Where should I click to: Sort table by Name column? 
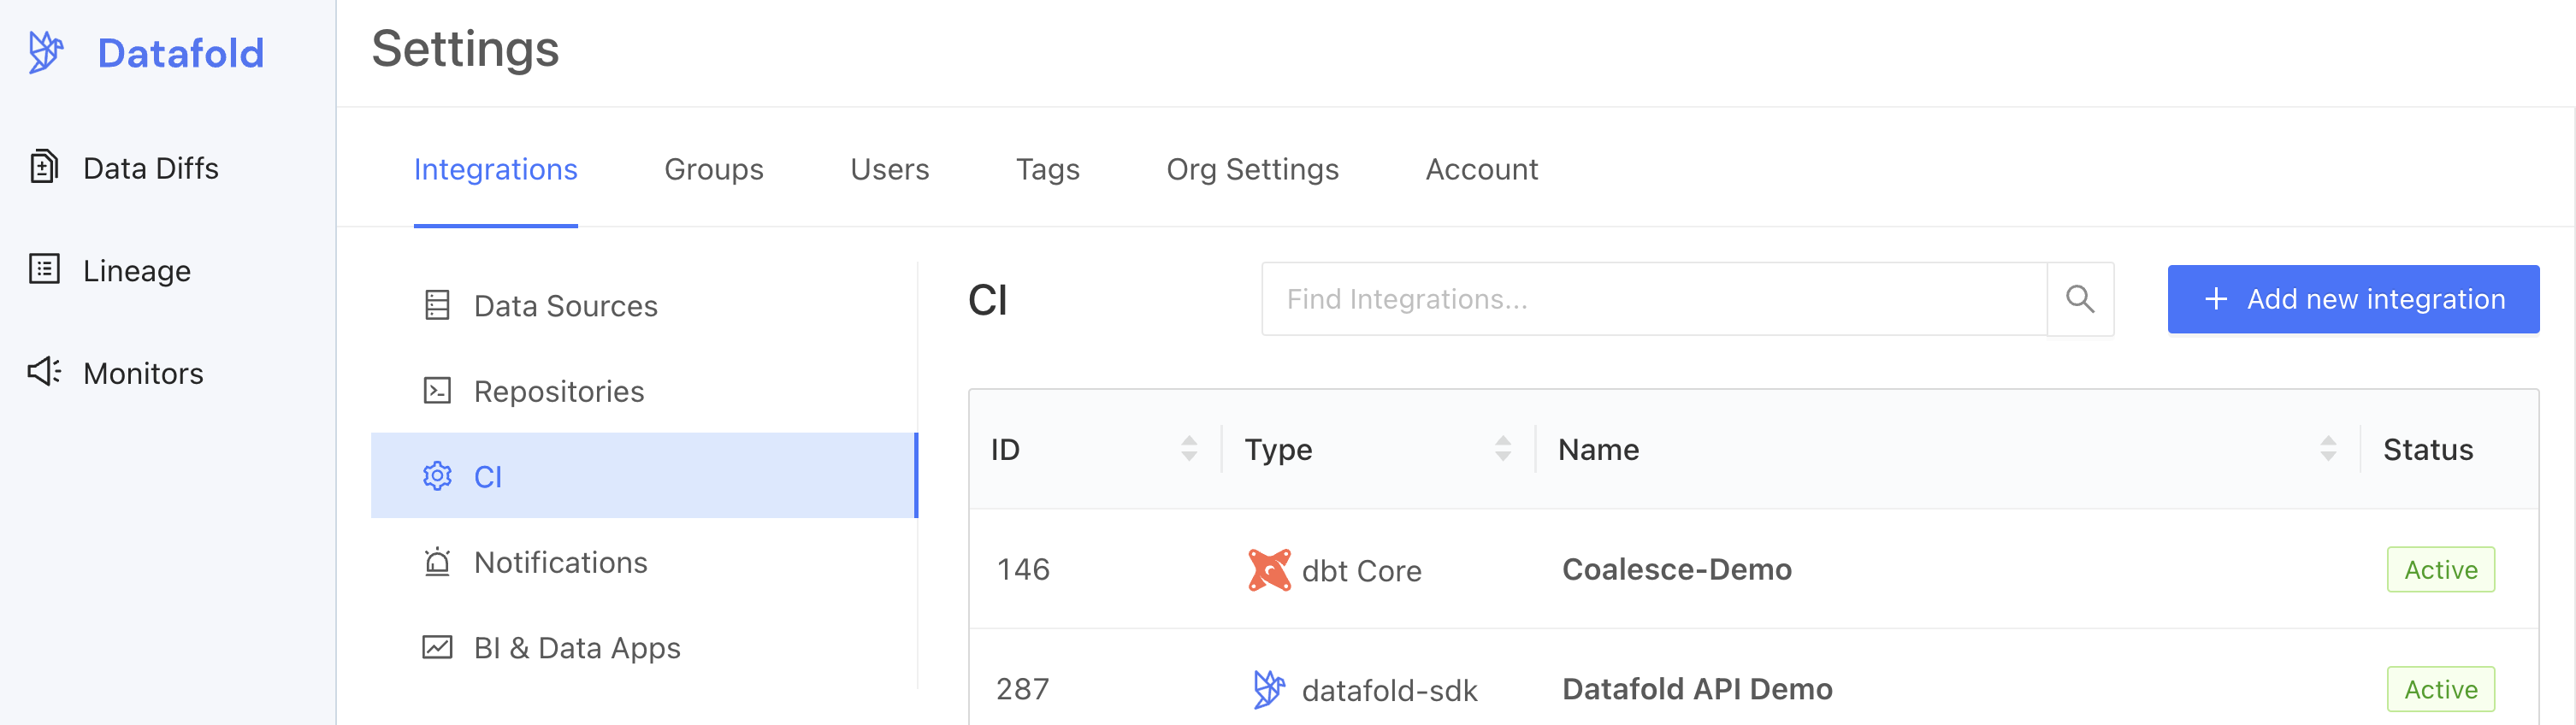(x=2328, y=448)
